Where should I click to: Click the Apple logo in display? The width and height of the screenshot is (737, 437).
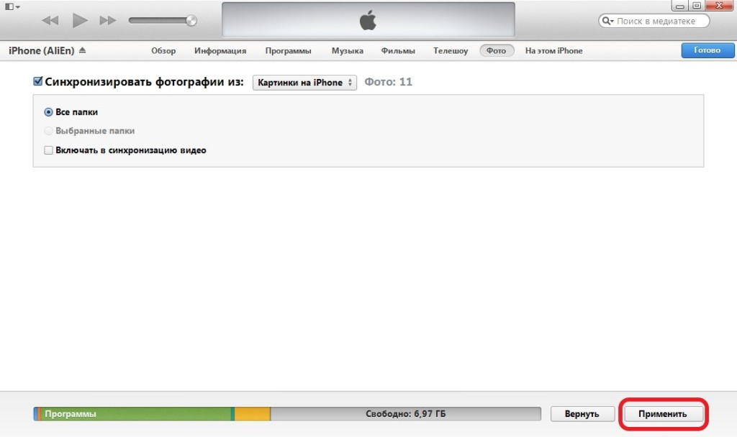[x=368, y=21]
